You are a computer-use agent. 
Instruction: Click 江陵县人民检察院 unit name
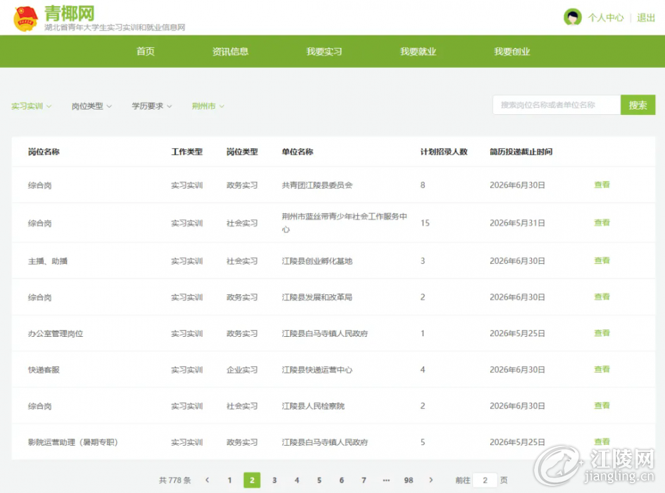coord(313,406)
